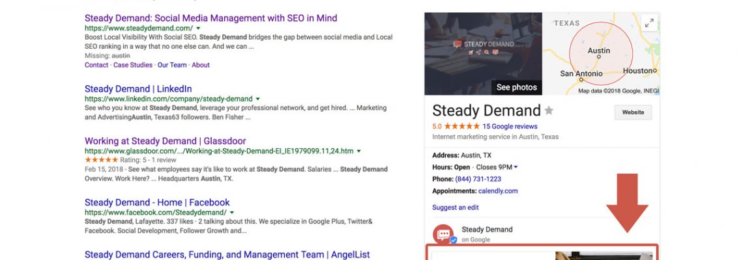This screenshot has height=260, width=743.
Task: Open Steady Demand AngelList careers result
Action: point(227,255)
